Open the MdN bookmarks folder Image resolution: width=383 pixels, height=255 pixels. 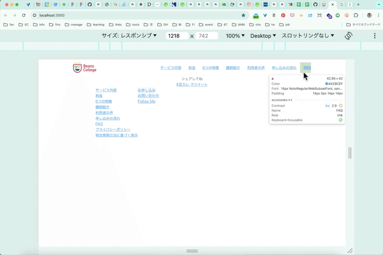[238, 25]
